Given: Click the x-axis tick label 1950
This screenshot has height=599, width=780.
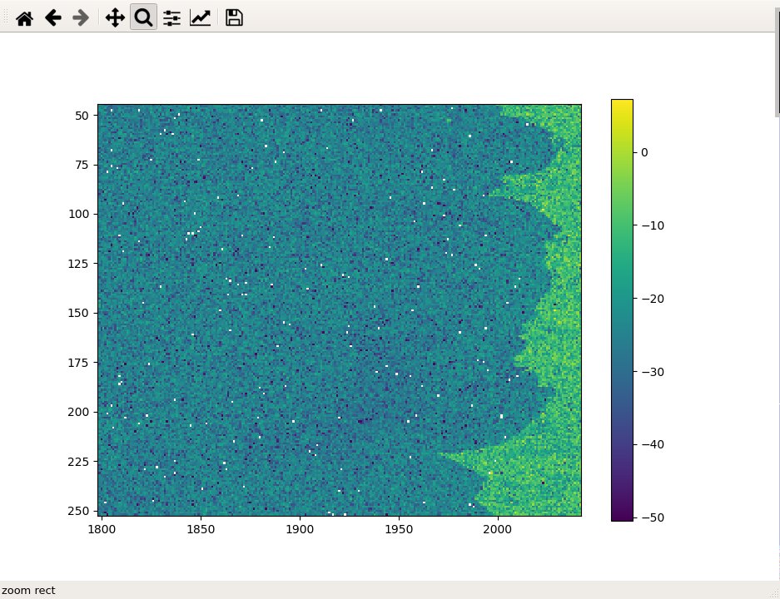Looking at the screenshot, I should [399, 529].
